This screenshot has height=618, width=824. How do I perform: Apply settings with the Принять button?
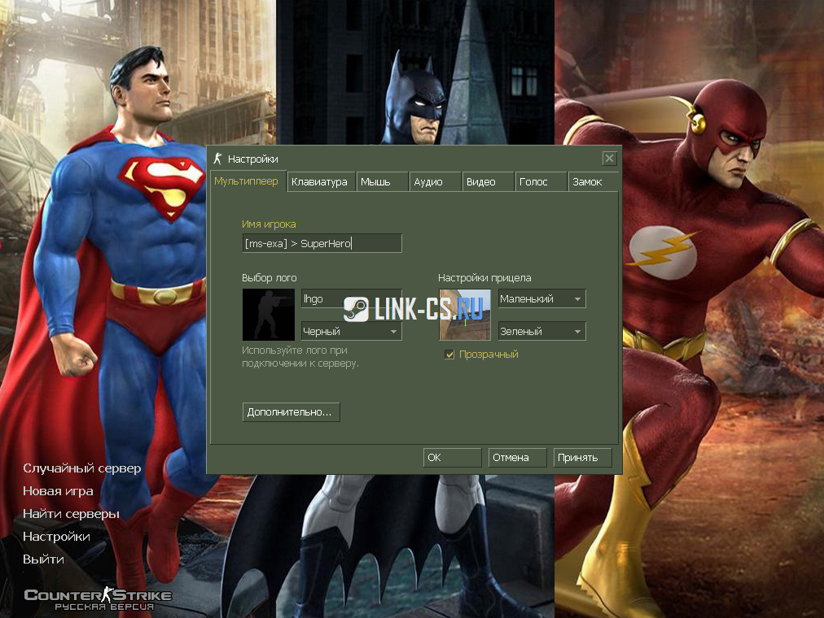(581, 458)
